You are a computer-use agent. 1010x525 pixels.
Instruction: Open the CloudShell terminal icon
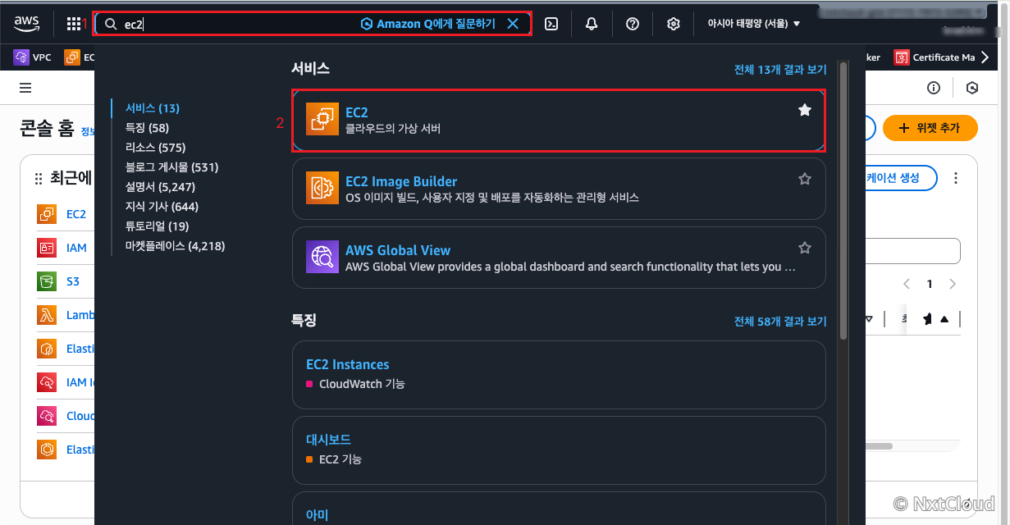(x=551, y=24)
